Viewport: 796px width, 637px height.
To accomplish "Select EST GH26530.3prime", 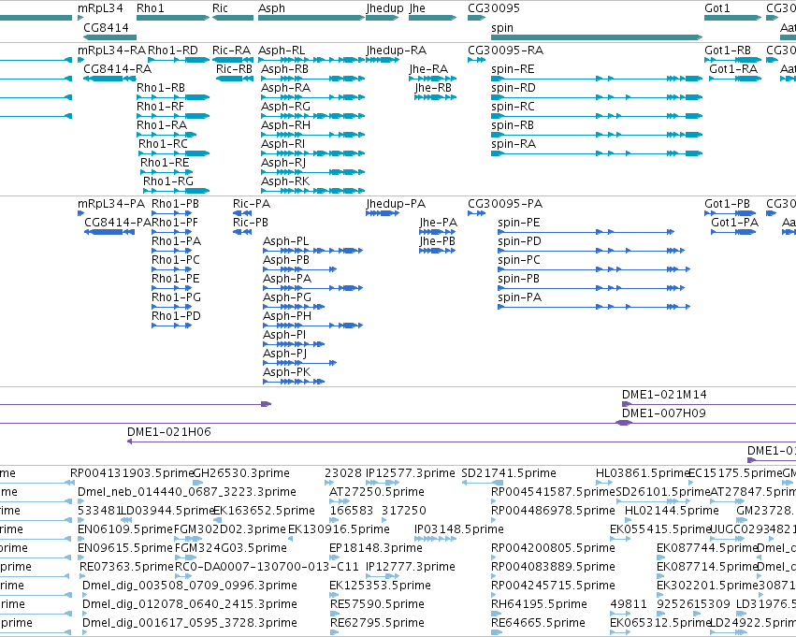I will pos(241,473).
